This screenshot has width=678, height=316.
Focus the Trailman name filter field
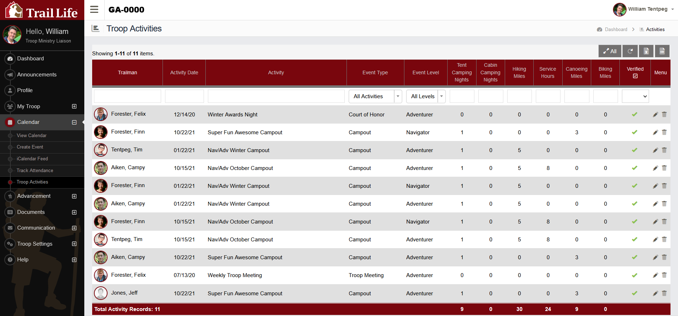[x=128, y=96]
